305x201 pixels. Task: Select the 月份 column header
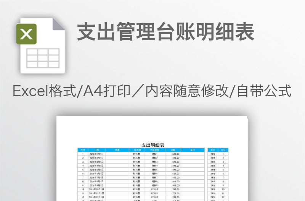(223, 150)
